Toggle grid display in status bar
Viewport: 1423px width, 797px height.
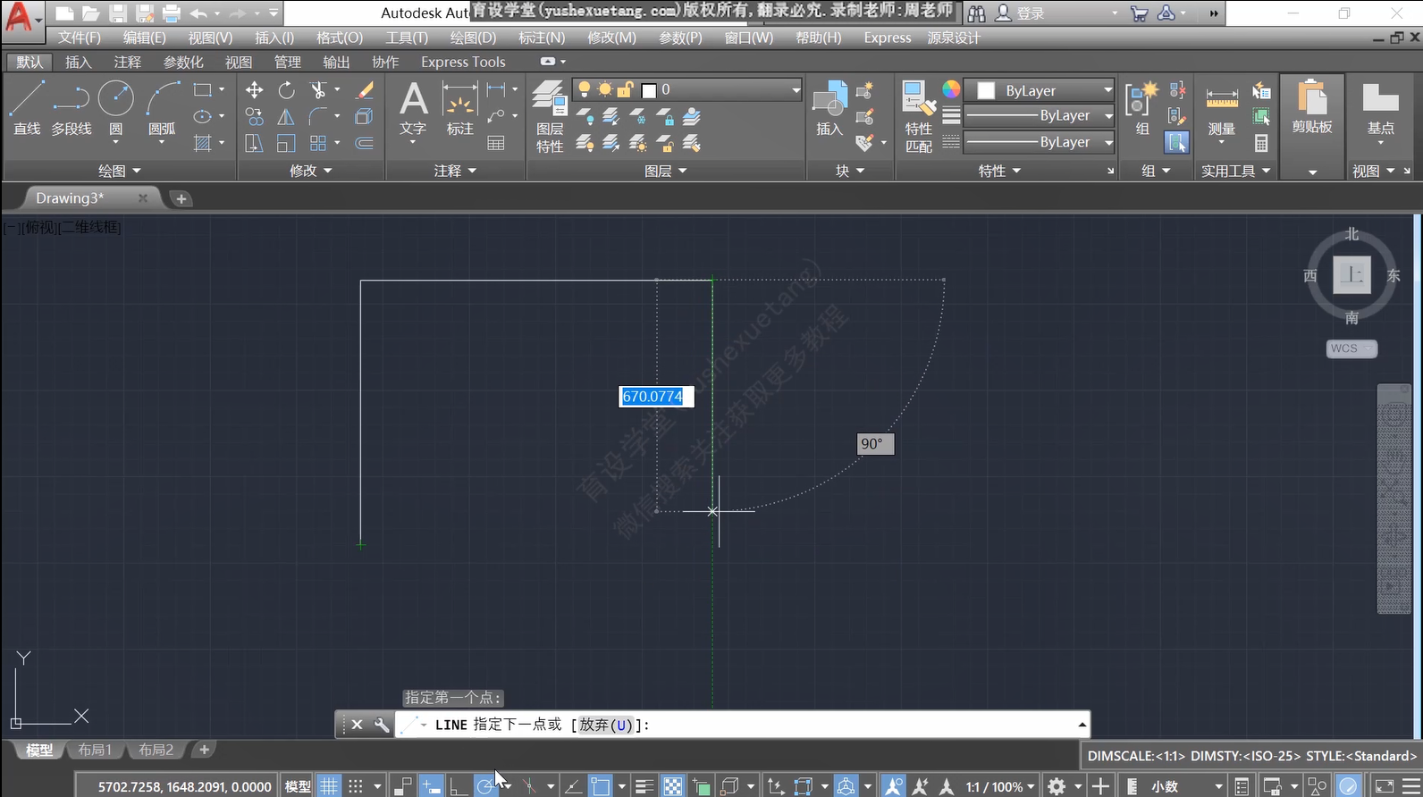pos(330,786)
